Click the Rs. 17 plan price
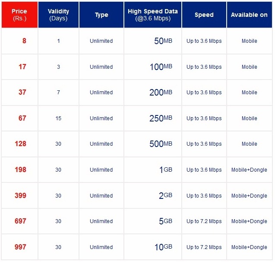 [22, 67]
